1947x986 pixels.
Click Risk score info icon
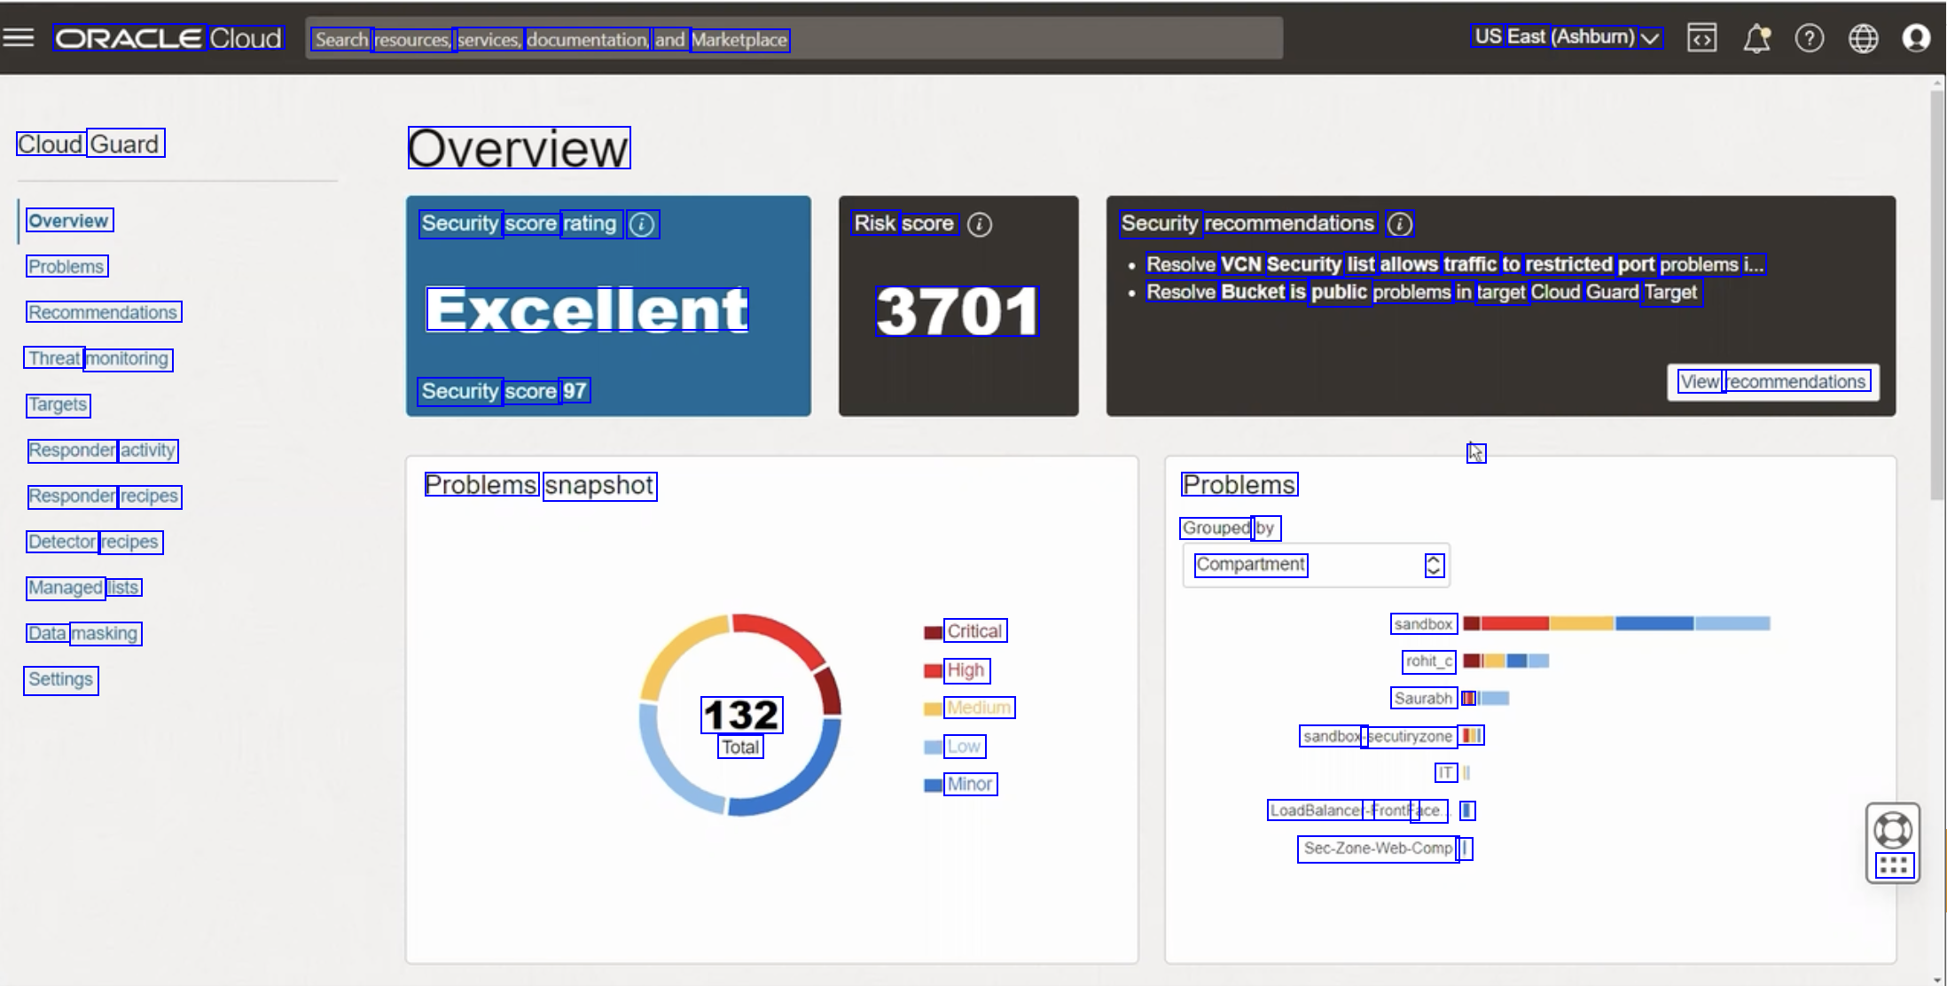point(979,224)
